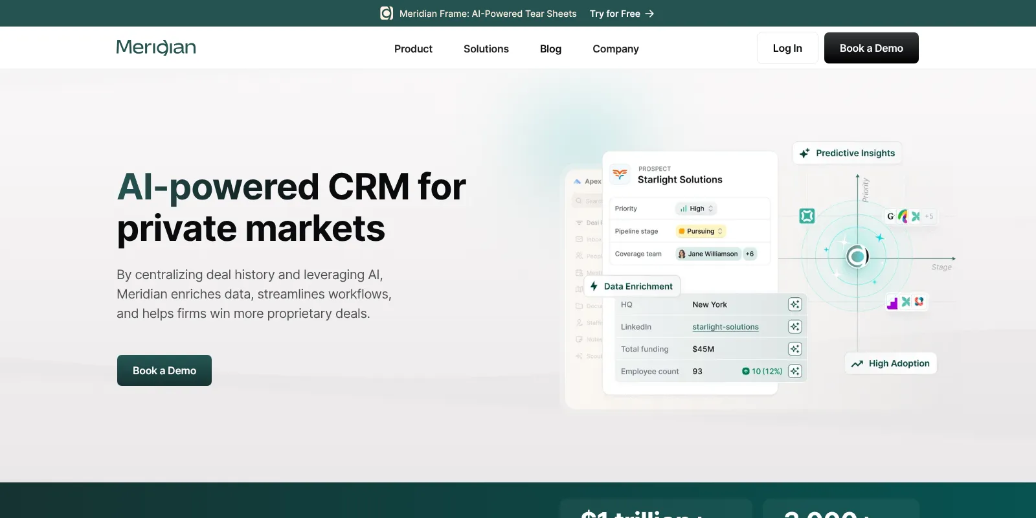Click Book a Demo in the navigation bar
The image size is (1036, 518).
point(872,48)
